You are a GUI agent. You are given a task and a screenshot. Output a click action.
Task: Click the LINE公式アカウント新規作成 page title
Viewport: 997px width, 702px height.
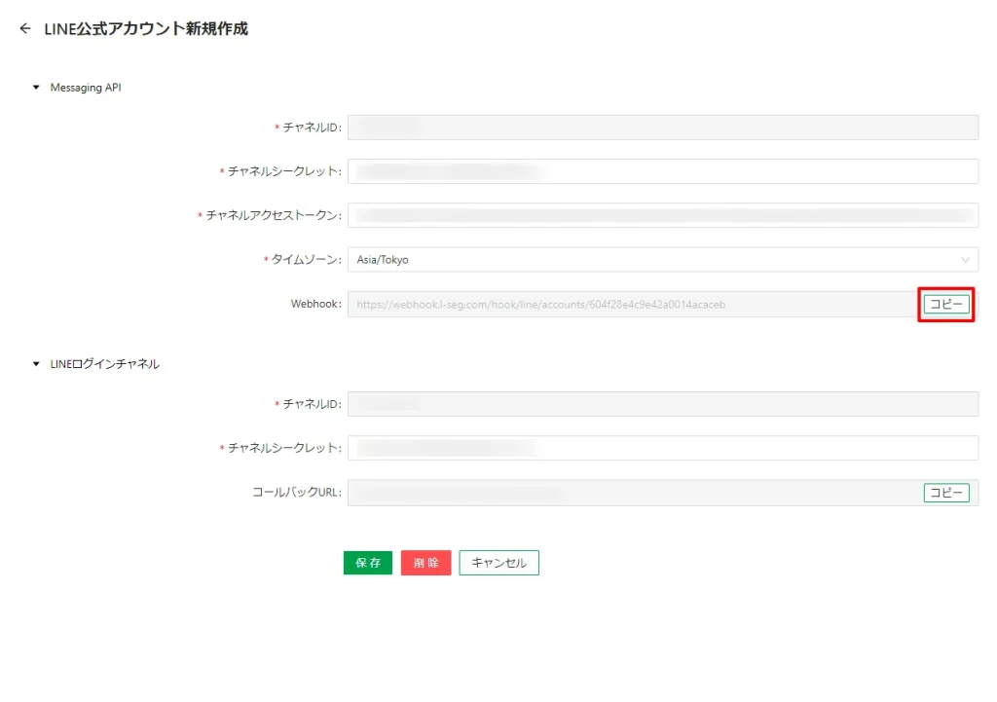click(x=146, y=28)
